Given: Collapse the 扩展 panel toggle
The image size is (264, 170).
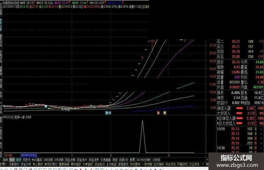Looking at the screenshot, I should click(4, 164).
